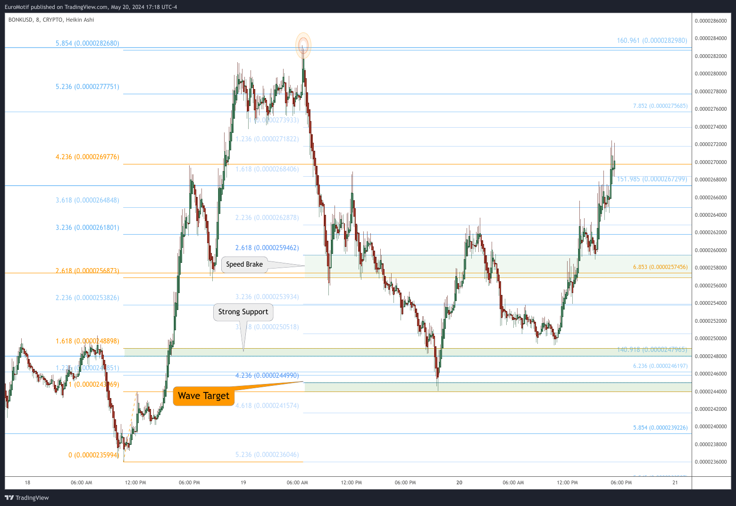Click the 2.236 (0.0000253826) fib label

click(x=87, y=298)
